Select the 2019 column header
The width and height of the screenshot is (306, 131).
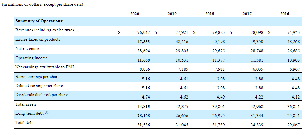[172, 14]
